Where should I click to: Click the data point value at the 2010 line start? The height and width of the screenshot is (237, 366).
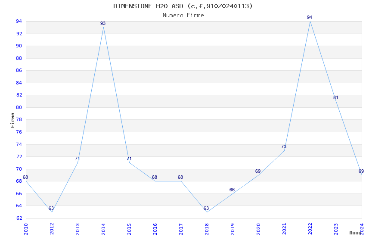[25, 177]
